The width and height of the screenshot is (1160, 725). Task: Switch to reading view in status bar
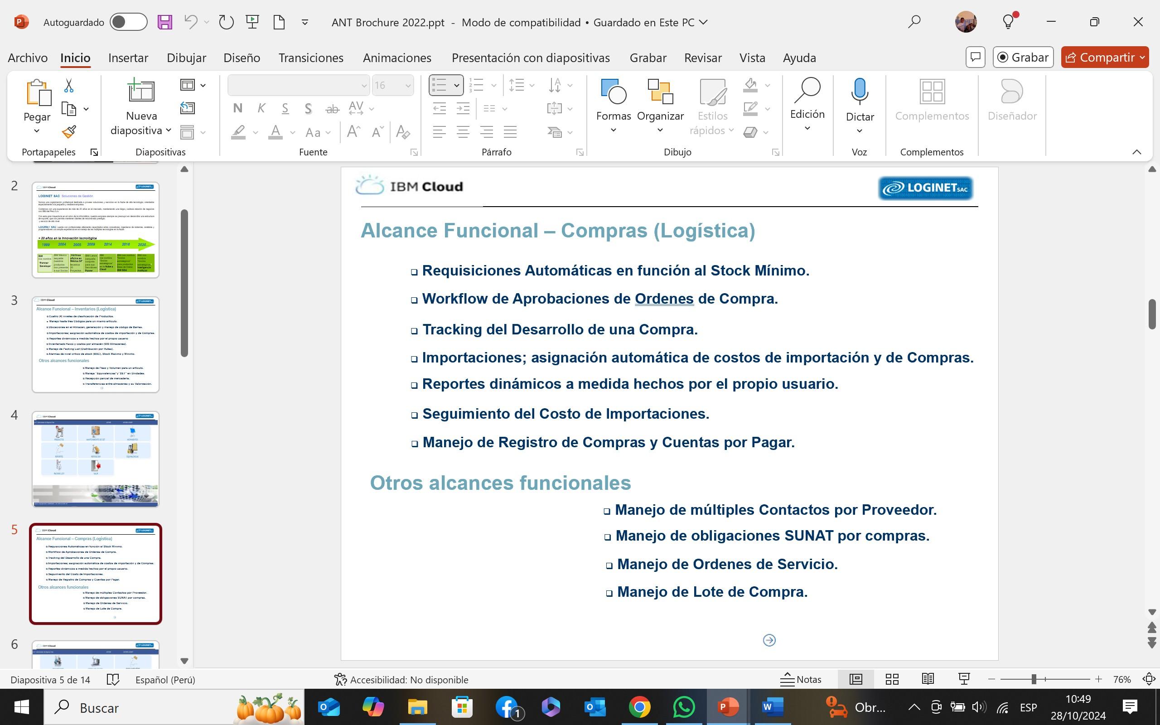point(928,679)
